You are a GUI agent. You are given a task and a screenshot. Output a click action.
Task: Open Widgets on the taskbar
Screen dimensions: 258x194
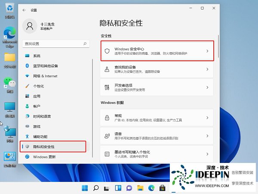click(118, 188)
